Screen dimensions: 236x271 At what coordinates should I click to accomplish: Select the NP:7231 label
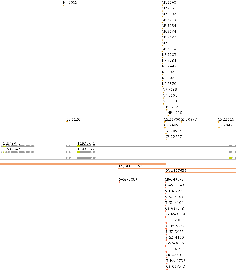click(169, 61)
